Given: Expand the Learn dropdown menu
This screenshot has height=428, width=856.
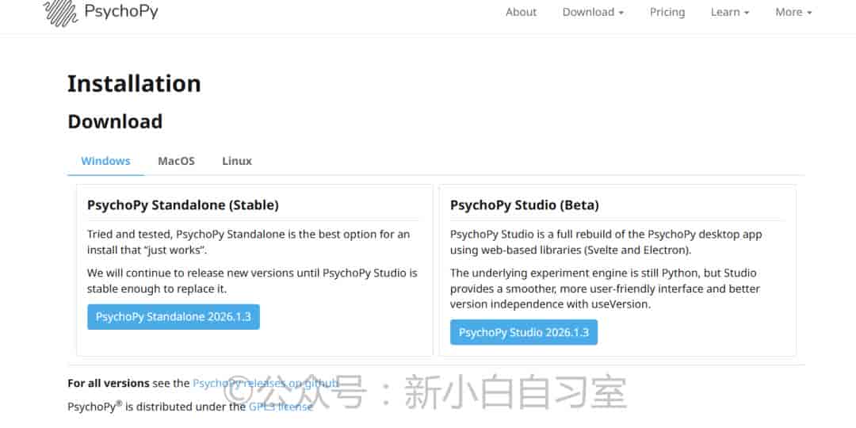Looking at the screenshot, I should [730, 12].
